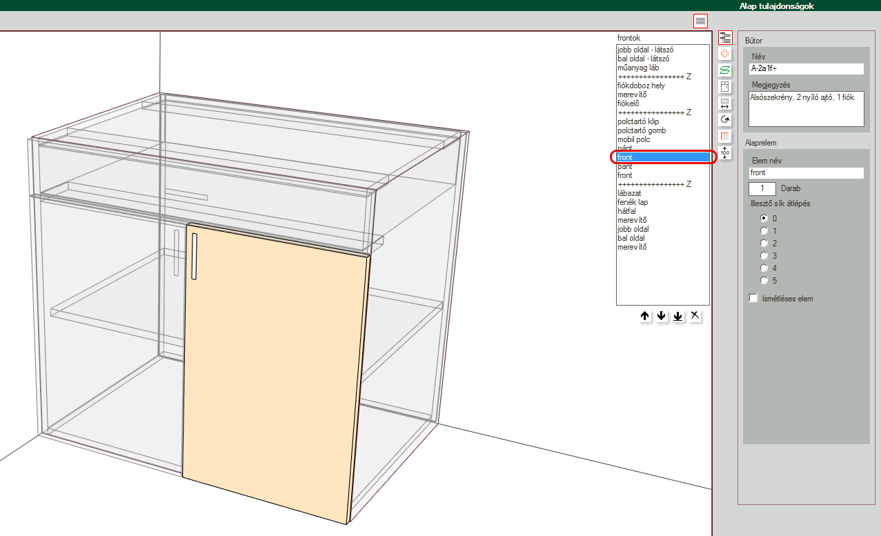Select 'mobil polc' in the element list

[634, 139]
